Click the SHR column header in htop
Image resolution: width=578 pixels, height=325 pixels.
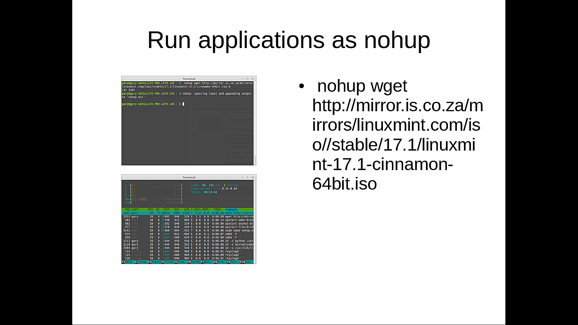[x=186, y=209]
